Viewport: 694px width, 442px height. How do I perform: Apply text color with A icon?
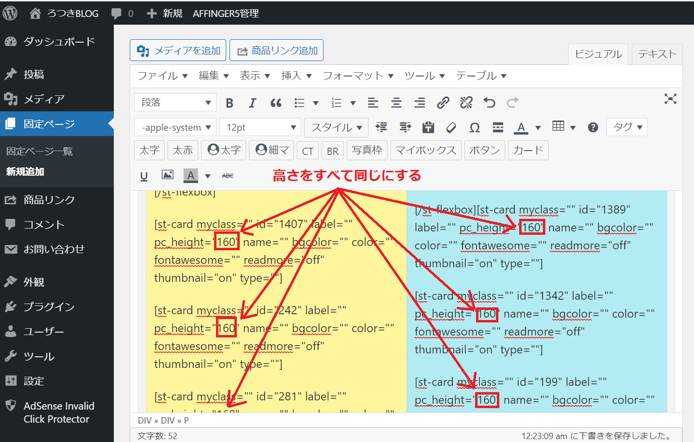[x=521, y=127]
